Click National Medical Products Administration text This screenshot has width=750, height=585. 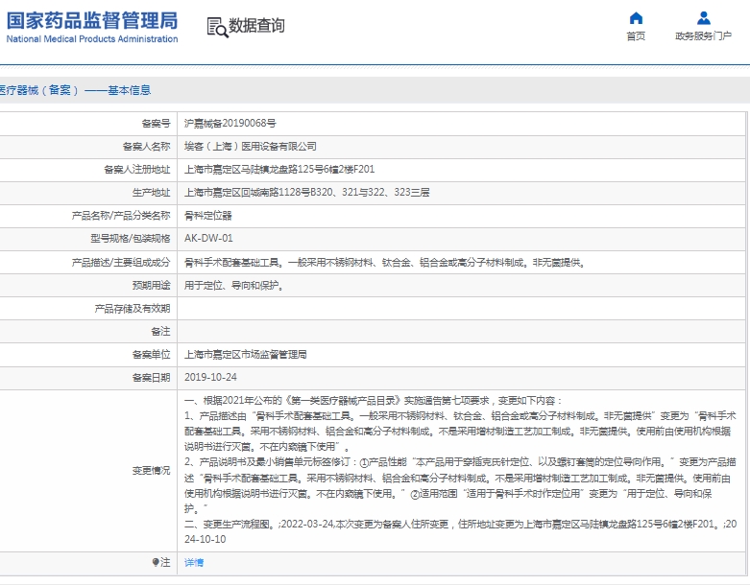coord(92,39)
